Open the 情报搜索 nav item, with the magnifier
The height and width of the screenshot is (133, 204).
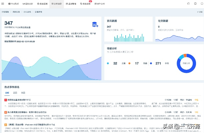[x=85, y=4]
